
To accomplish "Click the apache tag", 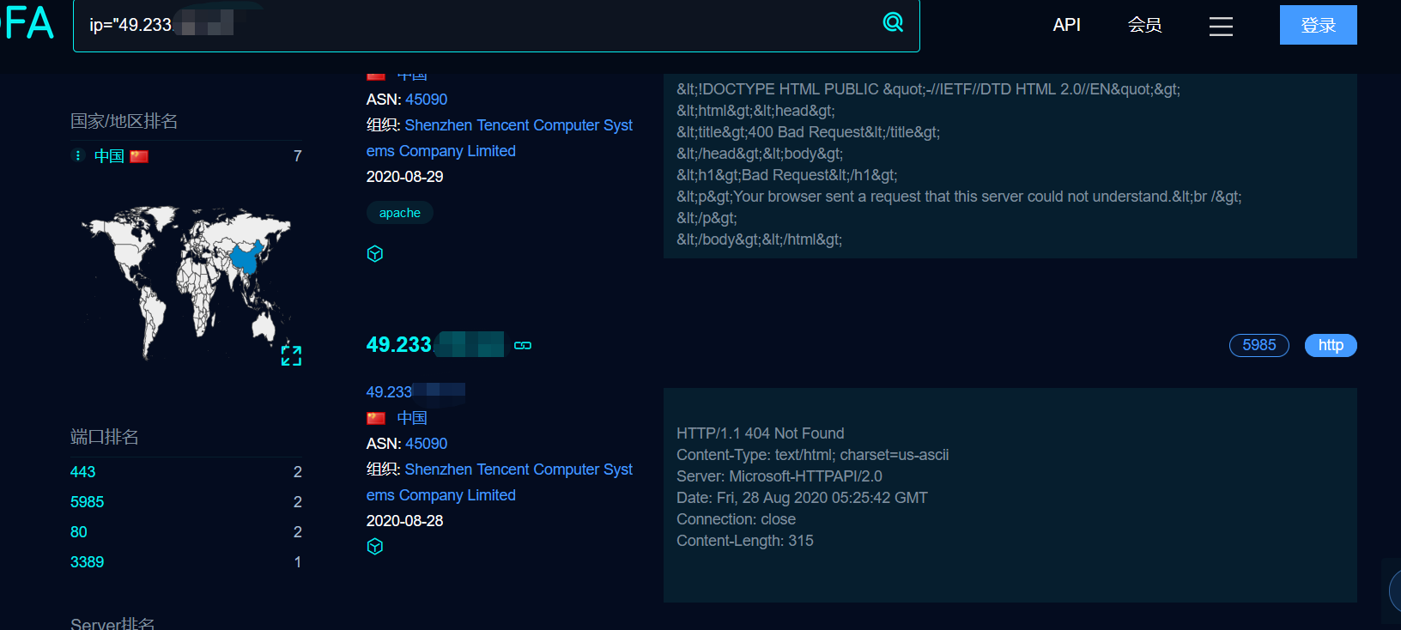I will coord(400,213).
